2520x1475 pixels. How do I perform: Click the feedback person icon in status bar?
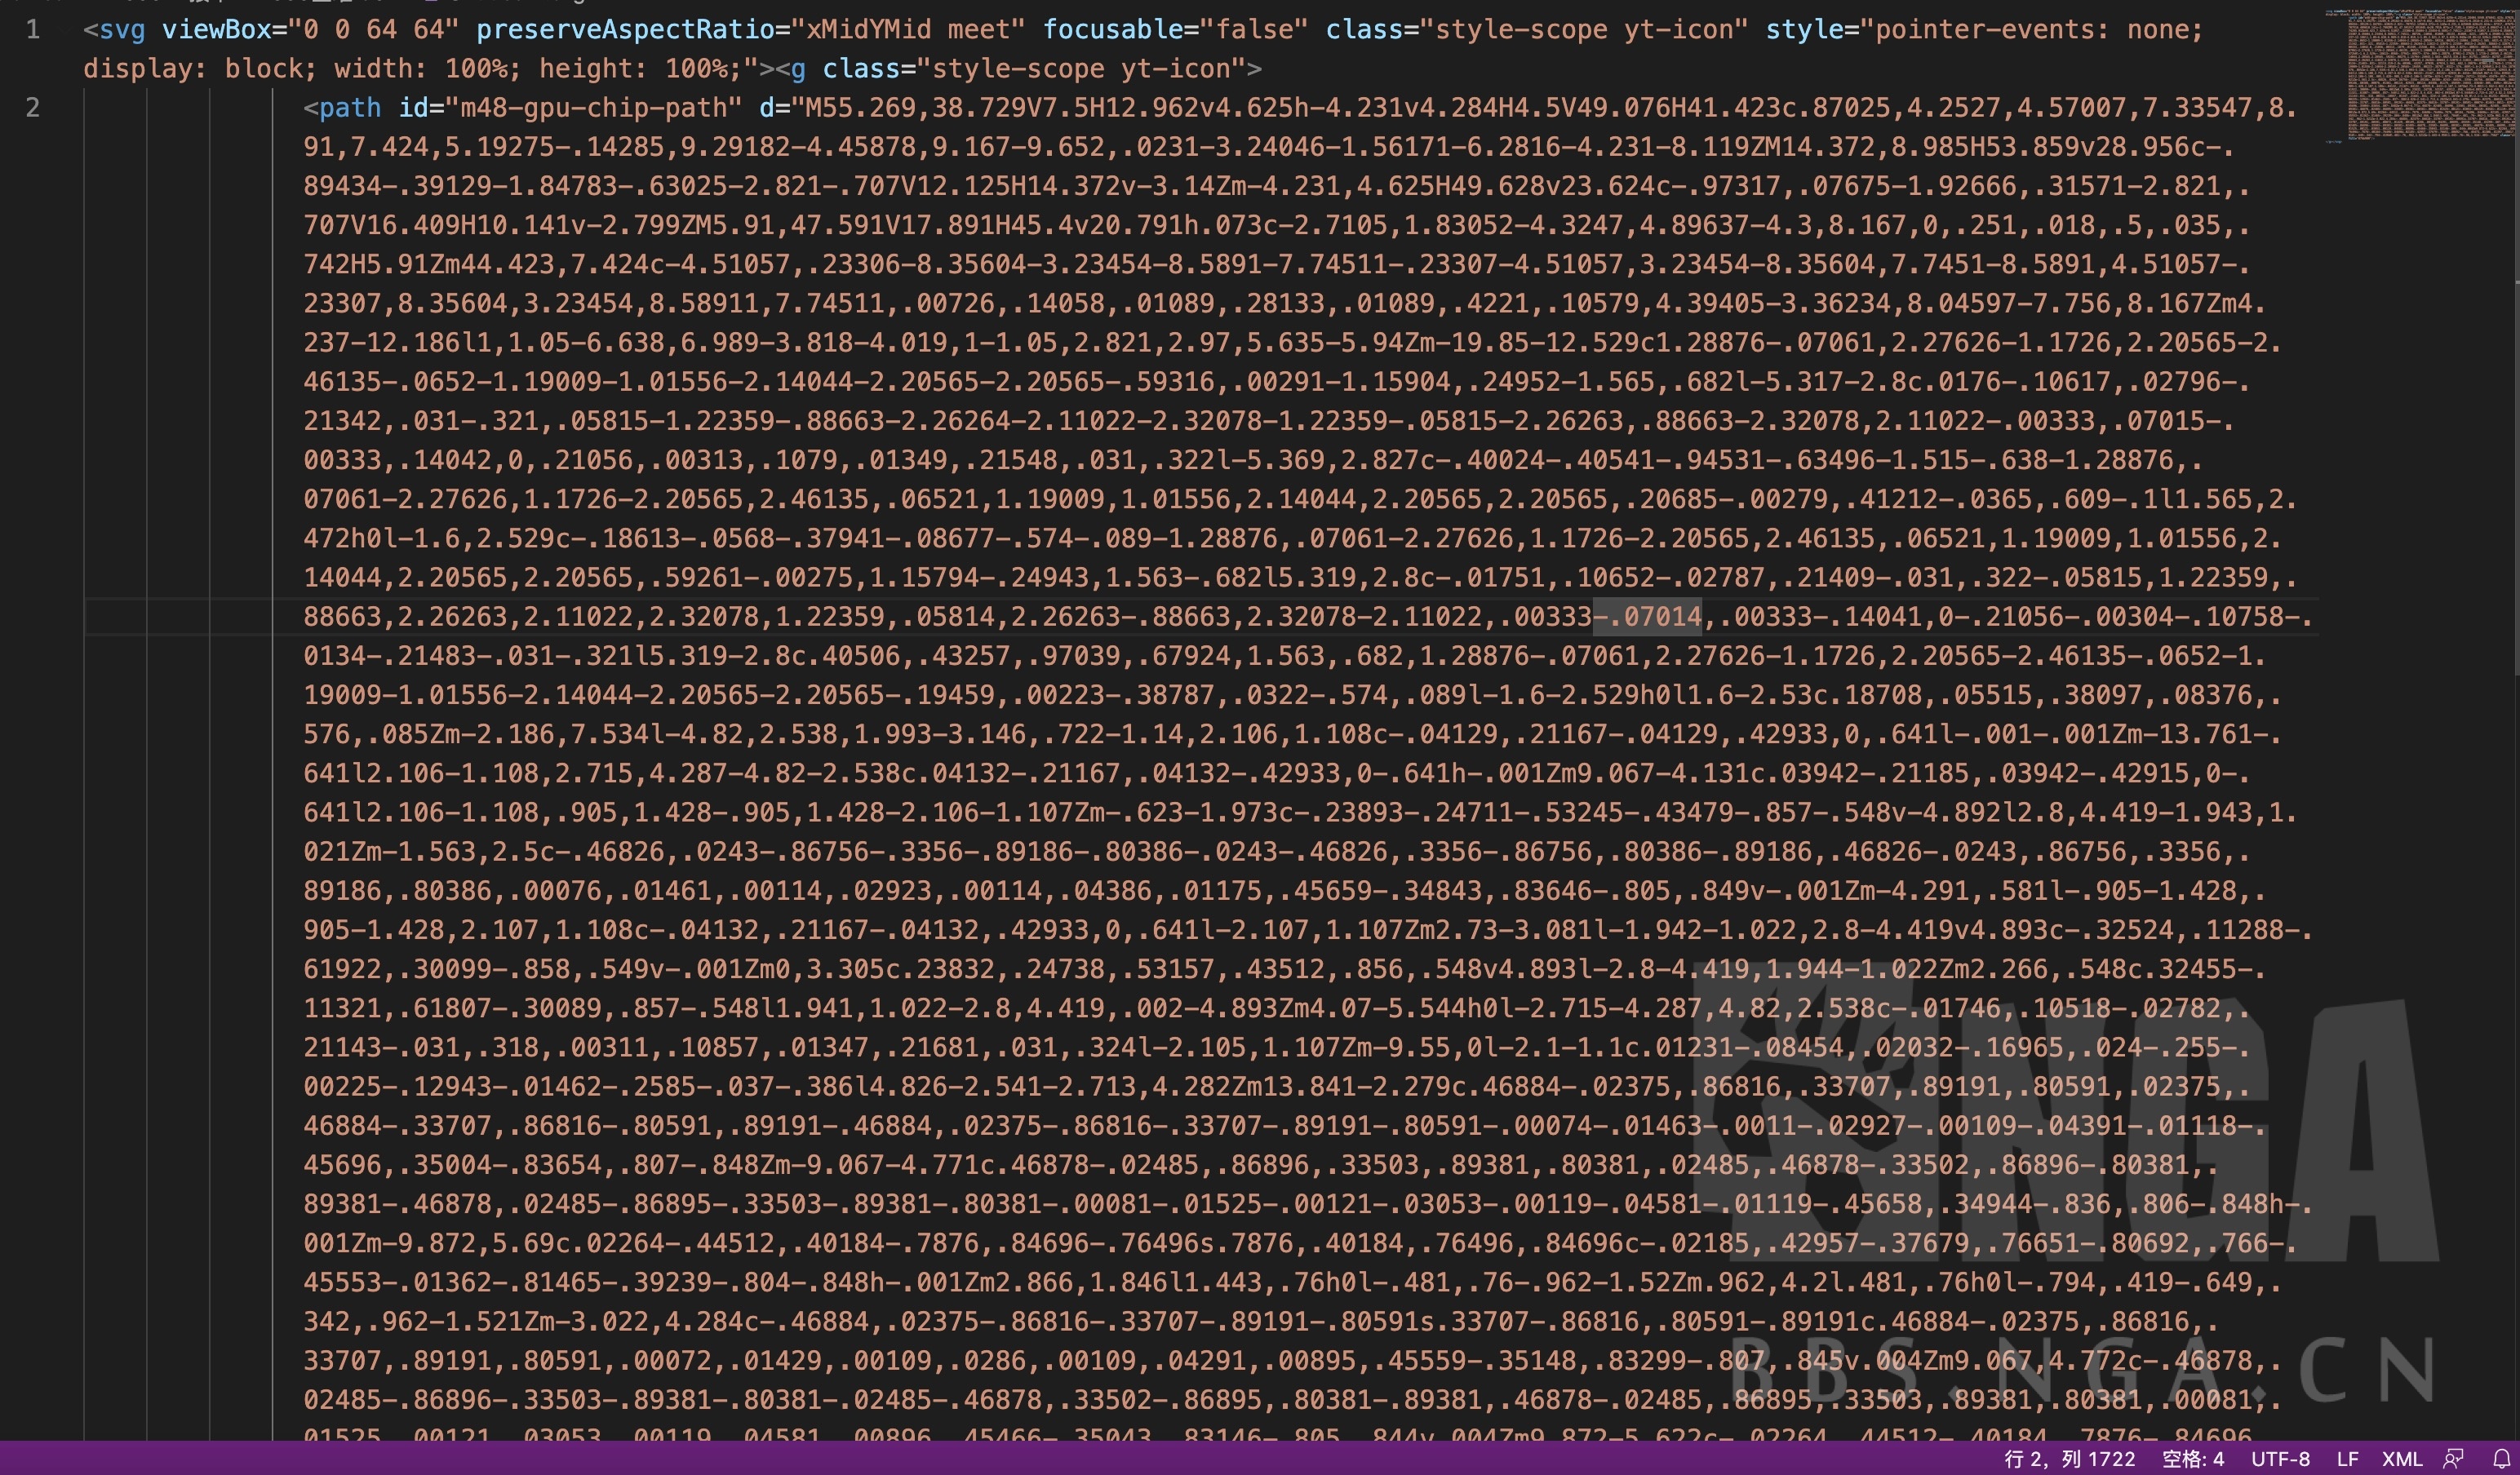click(2454, 1459)
